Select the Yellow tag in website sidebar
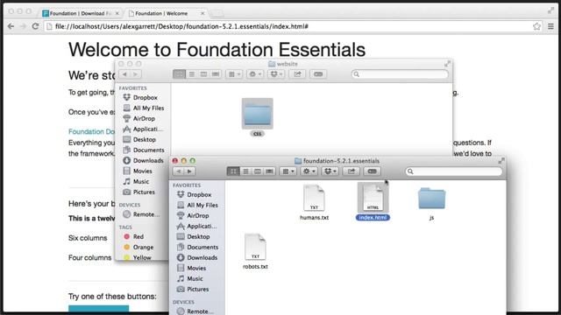The width and height of the screenshot is (561, 315). coord(138,257)
